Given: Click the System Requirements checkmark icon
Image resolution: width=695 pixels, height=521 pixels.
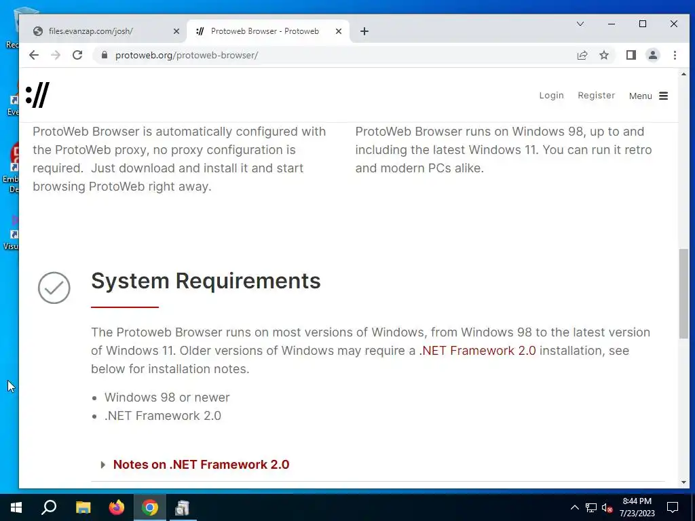Looking at the screenshot, I should click(x=54, y=288).
